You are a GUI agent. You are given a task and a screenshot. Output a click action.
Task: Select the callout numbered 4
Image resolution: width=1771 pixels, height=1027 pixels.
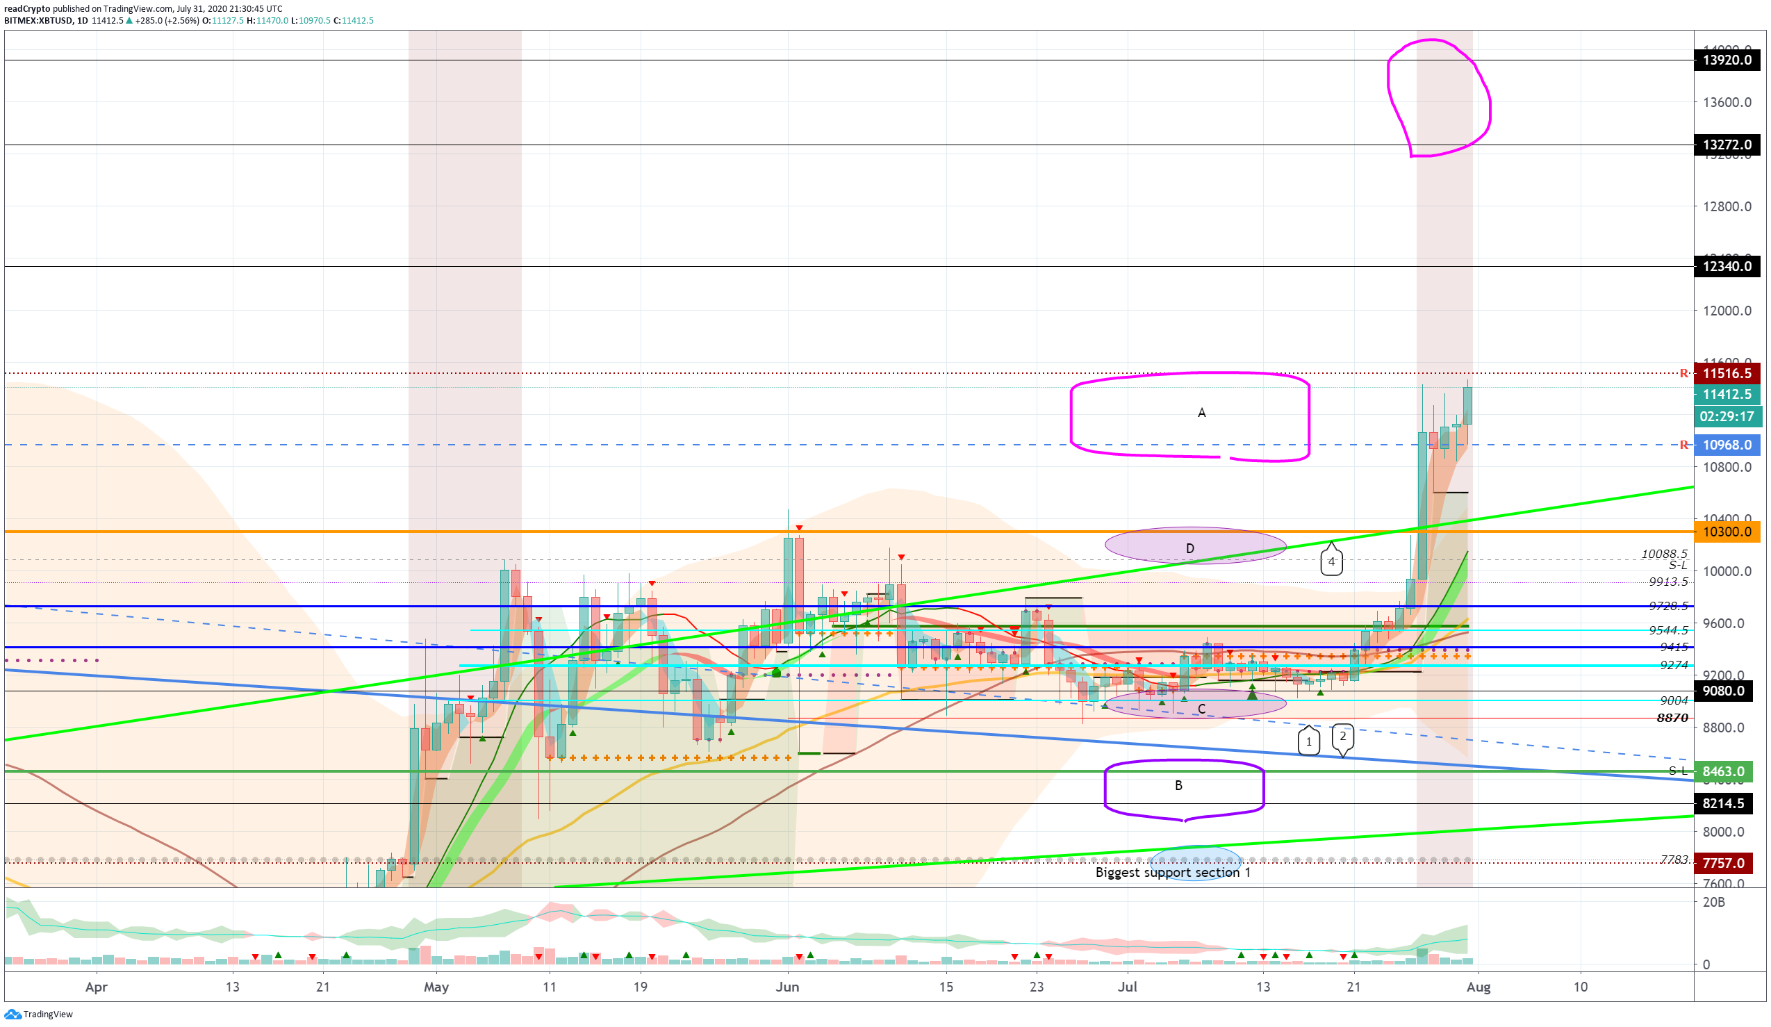pyautogui.click(x=1331, y=559)
